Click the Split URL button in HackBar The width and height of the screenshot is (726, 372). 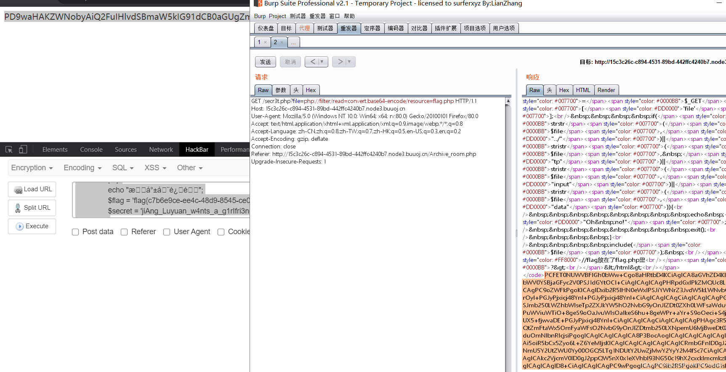pos(32,208)
